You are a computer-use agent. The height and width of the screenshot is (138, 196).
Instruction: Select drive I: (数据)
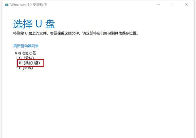(26, 68)
